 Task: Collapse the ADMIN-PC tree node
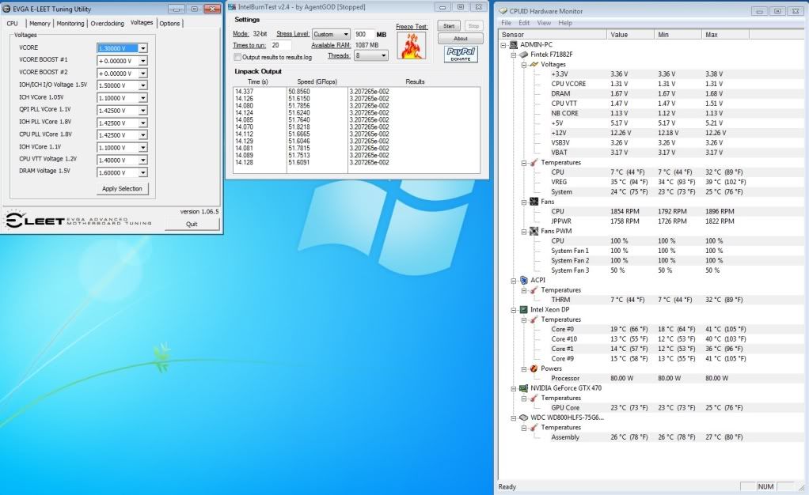(503, 45)
